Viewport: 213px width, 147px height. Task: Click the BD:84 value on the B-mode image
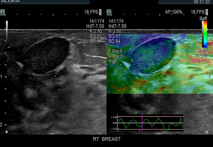pyautogui.click(x=96, y=41)
